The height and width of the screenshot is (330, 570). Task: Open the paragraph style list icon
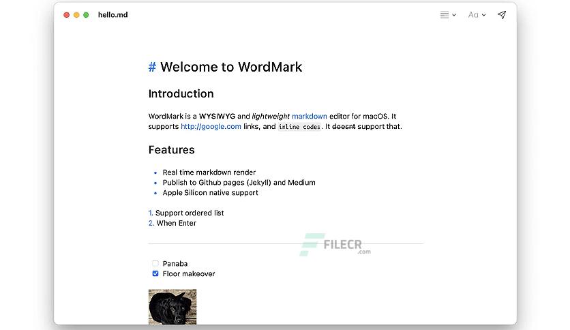(x=445, y=15)
